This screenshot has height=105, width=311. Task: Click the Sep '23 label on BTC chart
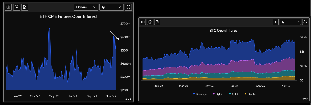(260, 86)
